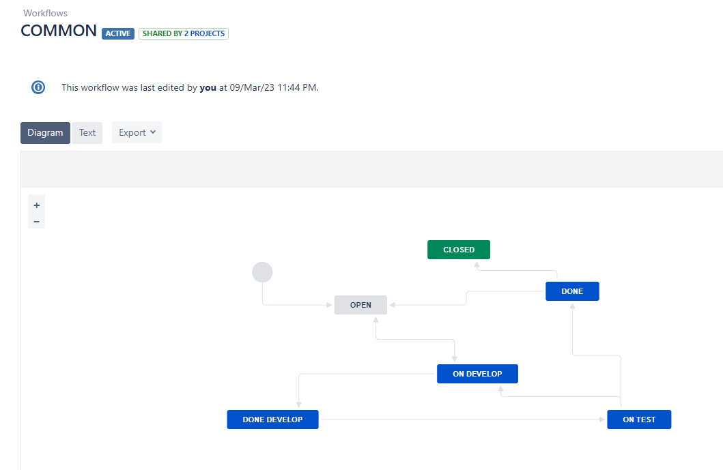
Task: Click the COMMON workflow title
Action: [58, 31]
